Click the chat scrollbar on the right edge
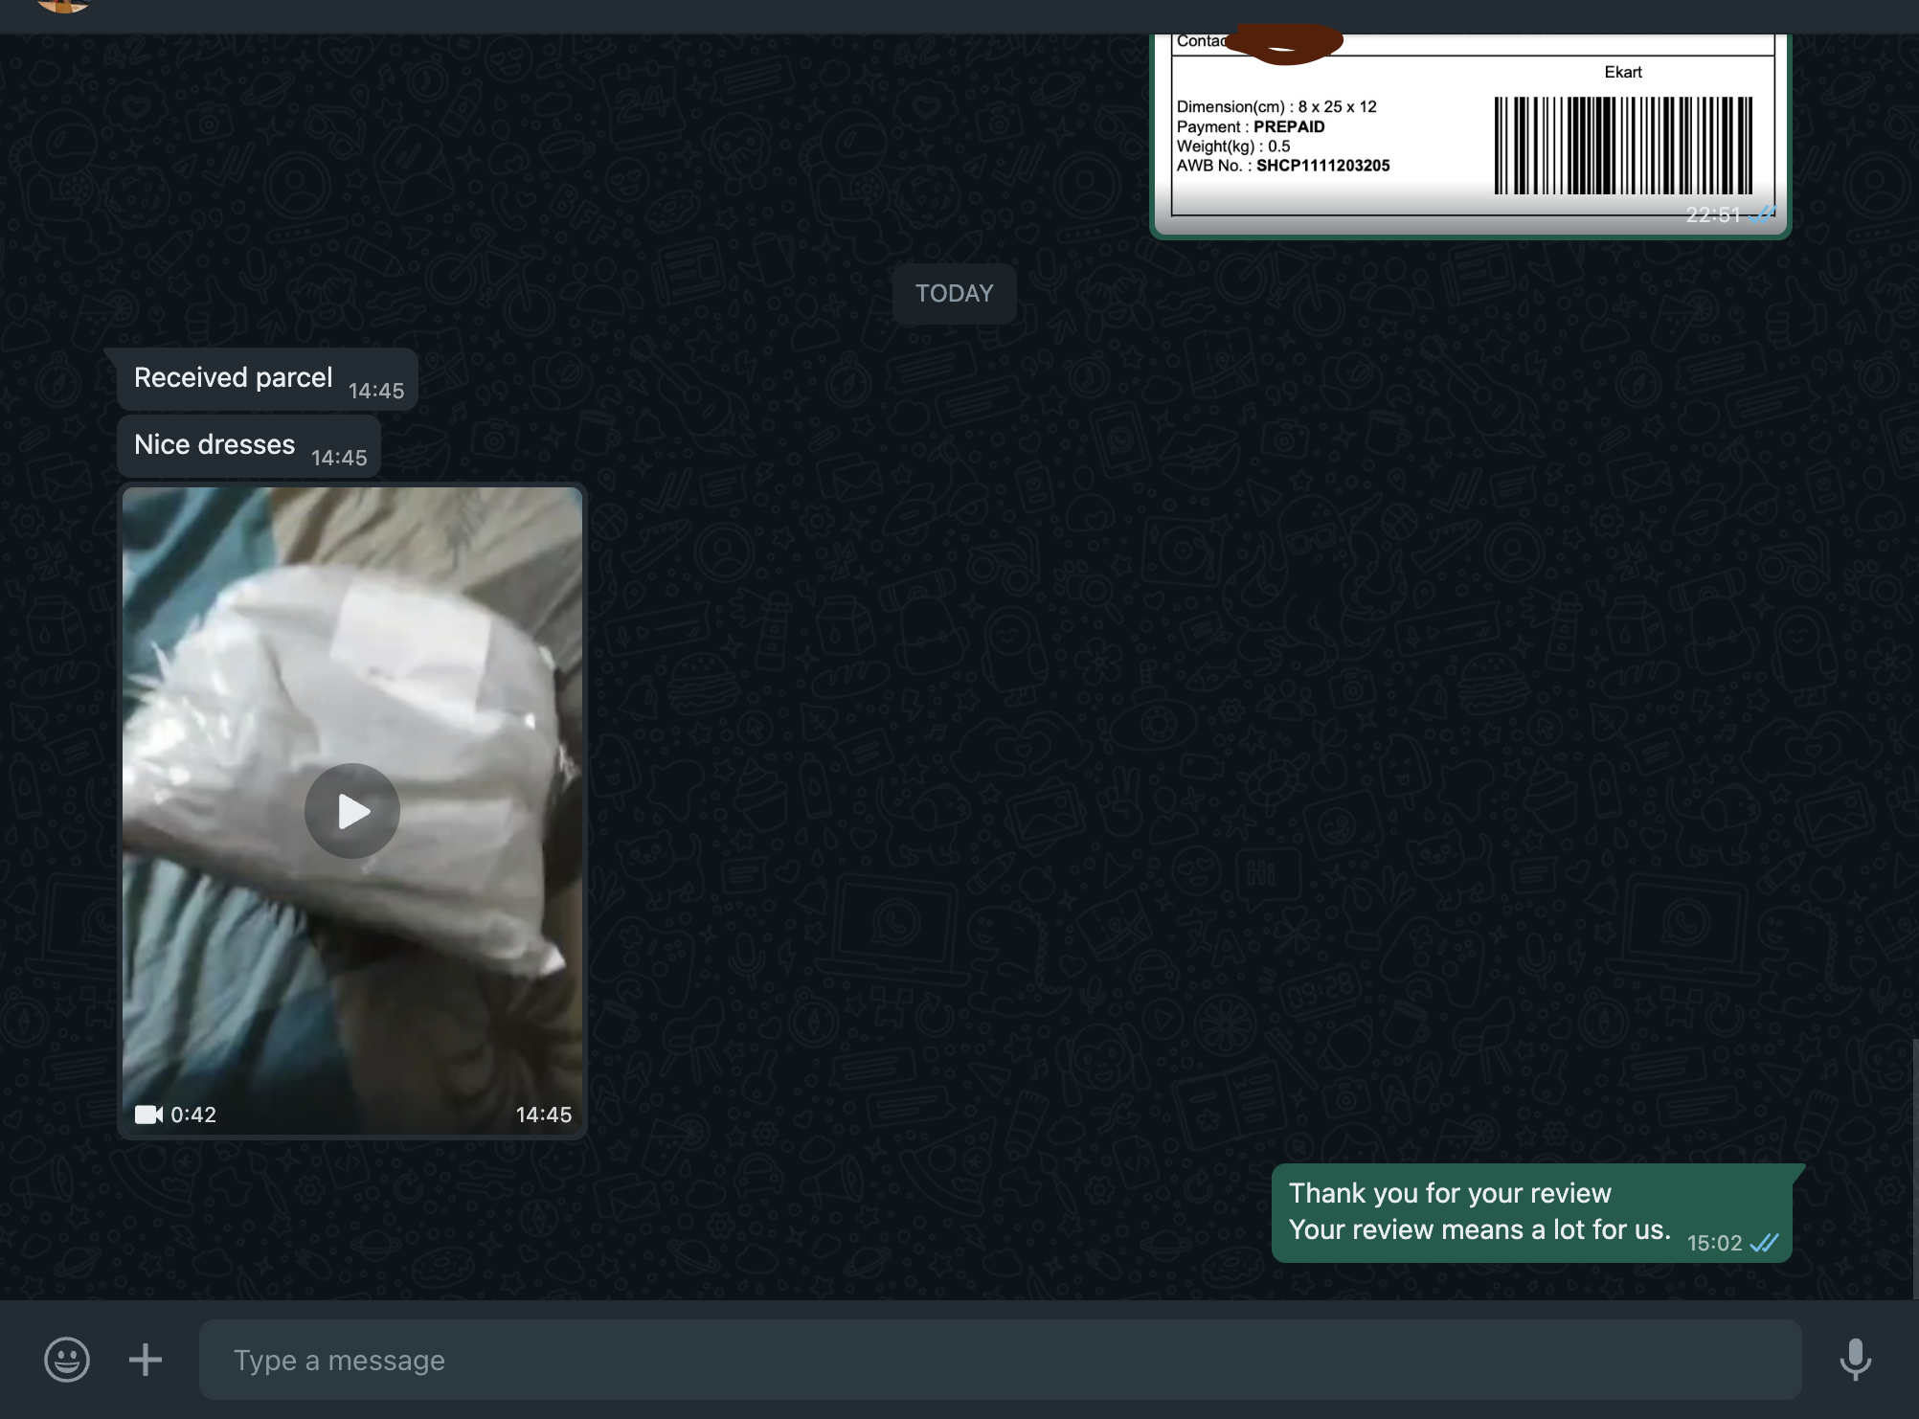 [x=1913, y=1168]
